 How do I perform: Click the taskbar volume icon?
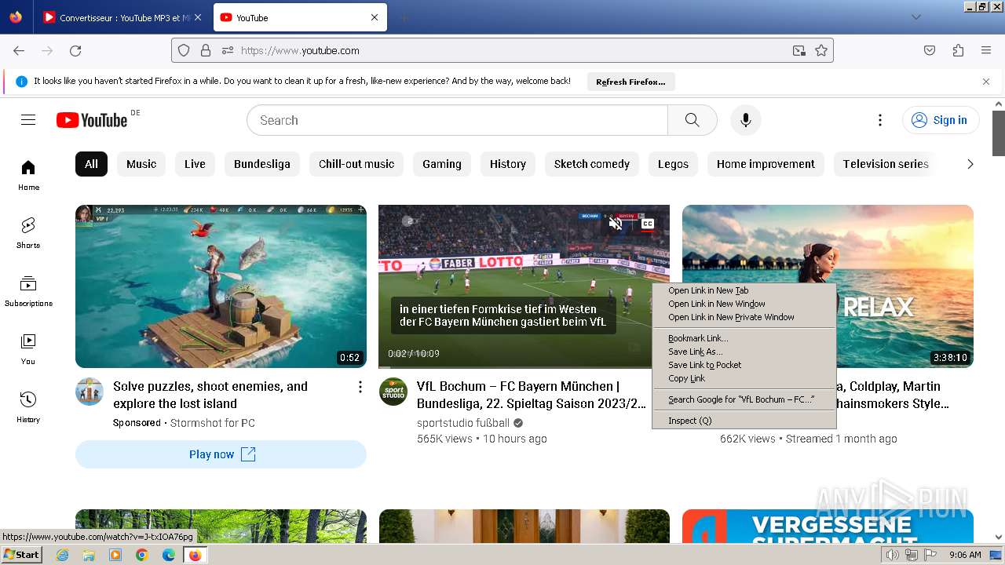[893, 555]
